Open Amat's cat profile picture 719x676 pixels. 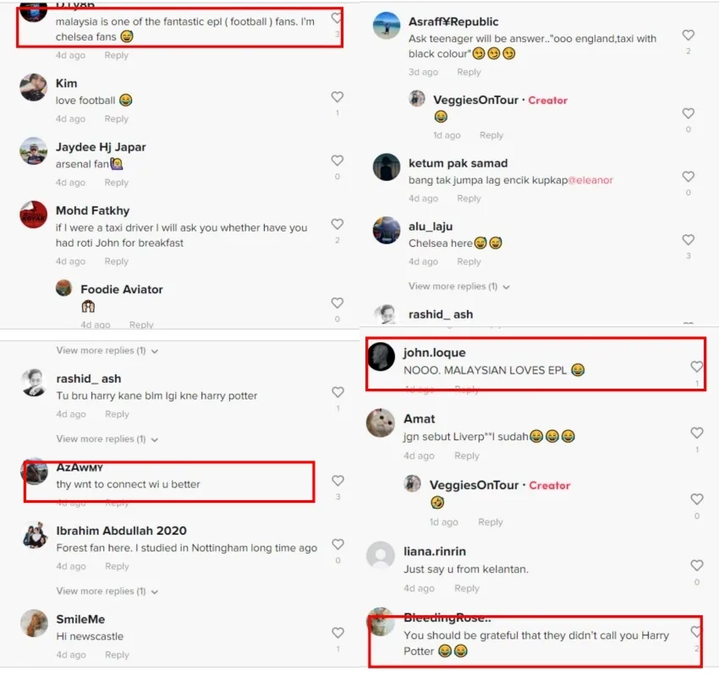point(380,422)
